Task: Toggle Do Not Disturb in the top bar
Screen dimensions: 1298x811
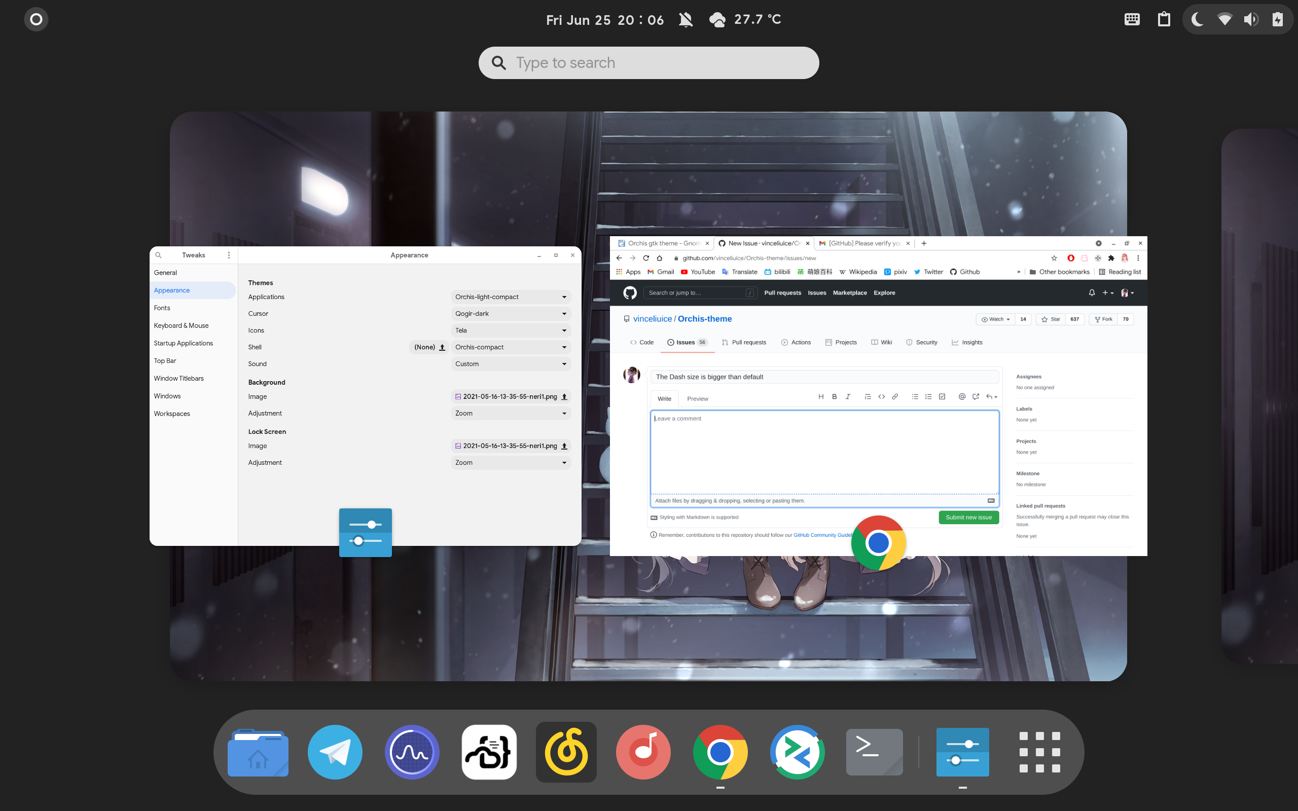Action: [685, 19]
